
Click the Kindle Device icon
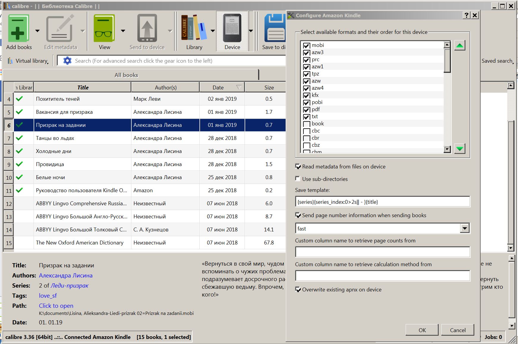(232, 29)
